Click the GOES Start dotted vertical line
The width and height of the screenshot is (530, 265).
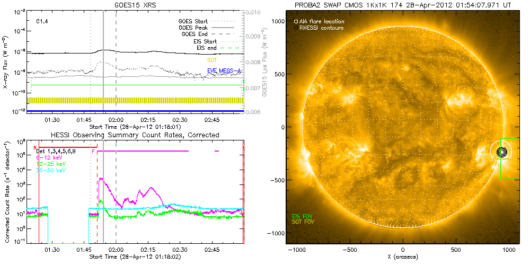[x=91, y=58]
